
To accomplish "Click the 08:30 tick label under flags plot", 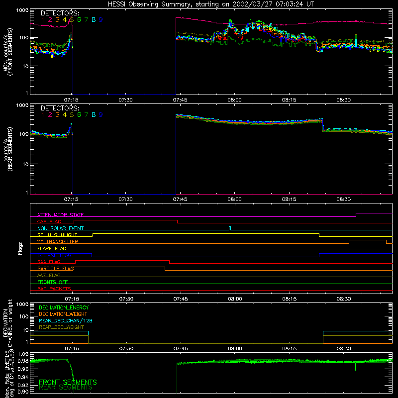I will pos(344,299).
